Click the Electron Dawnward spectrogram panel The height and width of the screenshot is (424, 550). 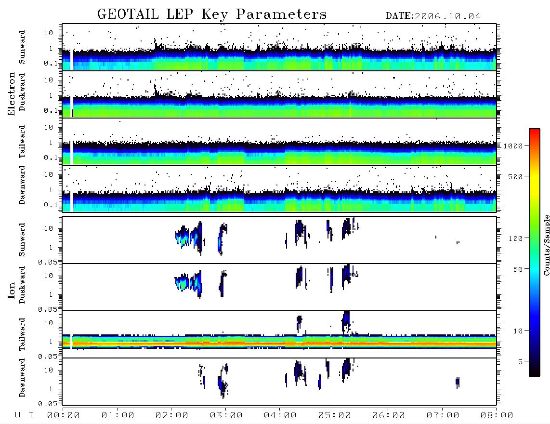(x=279, y=188)
